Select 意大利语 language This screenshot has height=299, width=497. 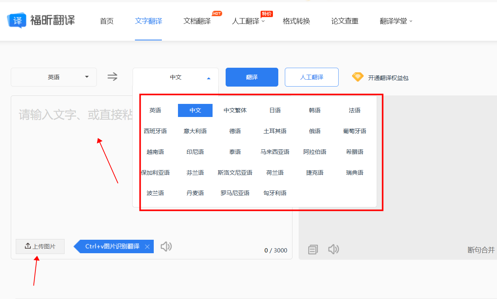point(195,131)
